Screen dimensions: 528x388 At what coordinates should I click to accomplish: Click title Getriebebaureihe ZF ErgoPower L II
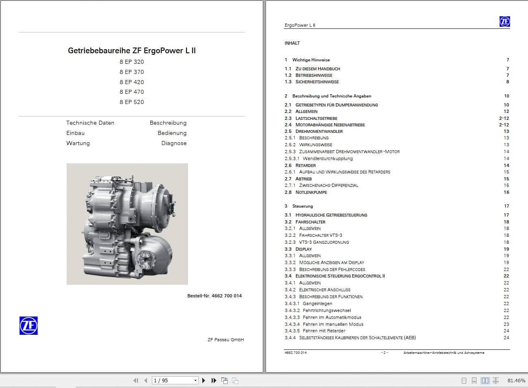(132, 51)
